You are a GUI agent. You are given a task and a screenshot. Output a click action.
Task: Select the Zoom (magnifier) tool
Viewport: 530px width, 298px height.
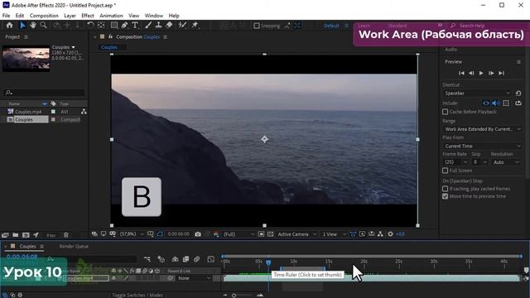click(x=43, y=26)
